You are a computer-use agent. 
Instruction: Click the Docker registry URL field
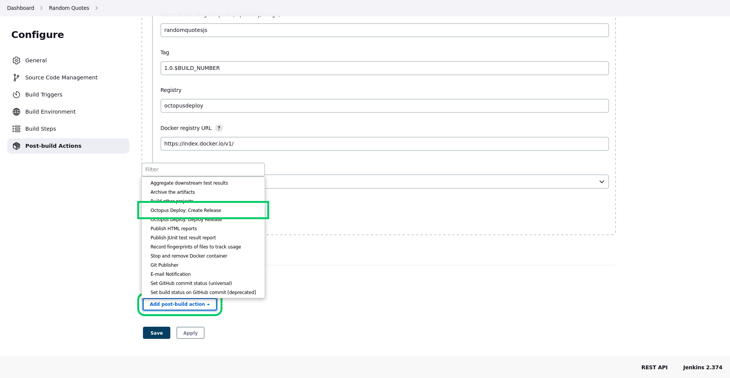pos(384,144)
